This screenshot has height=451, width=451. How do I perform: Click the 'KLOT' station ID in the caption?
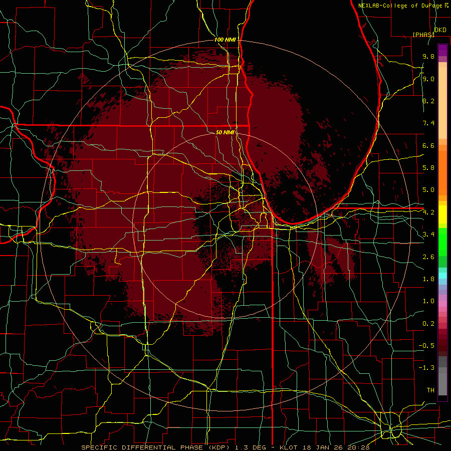click(x=289, y=447)
